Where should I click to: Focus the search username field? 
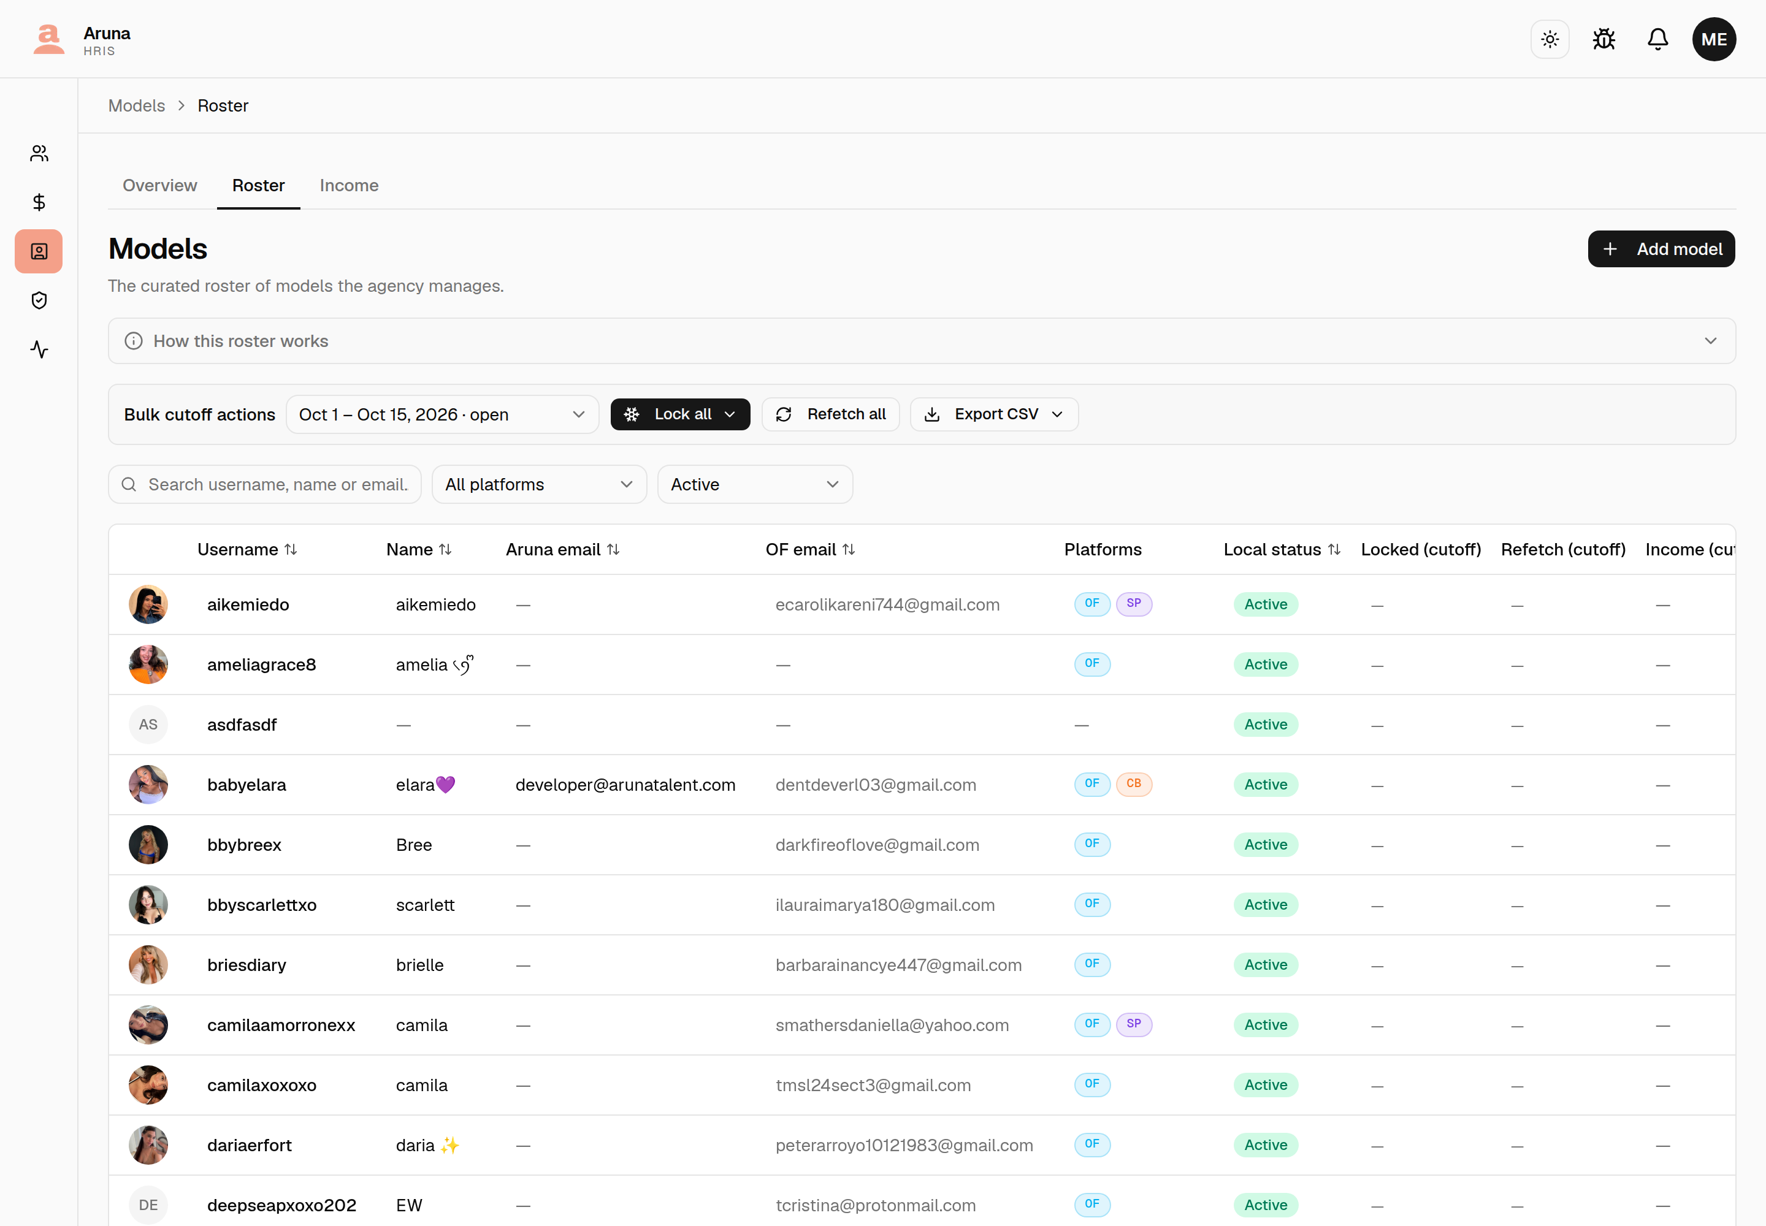(x=264, y=485)
